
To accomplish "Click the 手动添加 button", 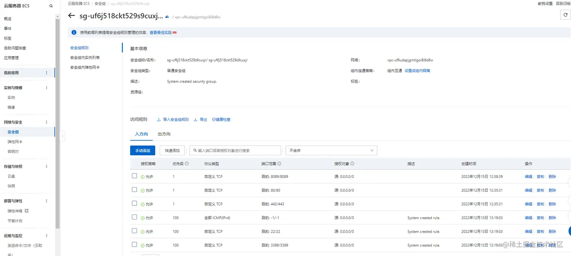I will 143,150.
